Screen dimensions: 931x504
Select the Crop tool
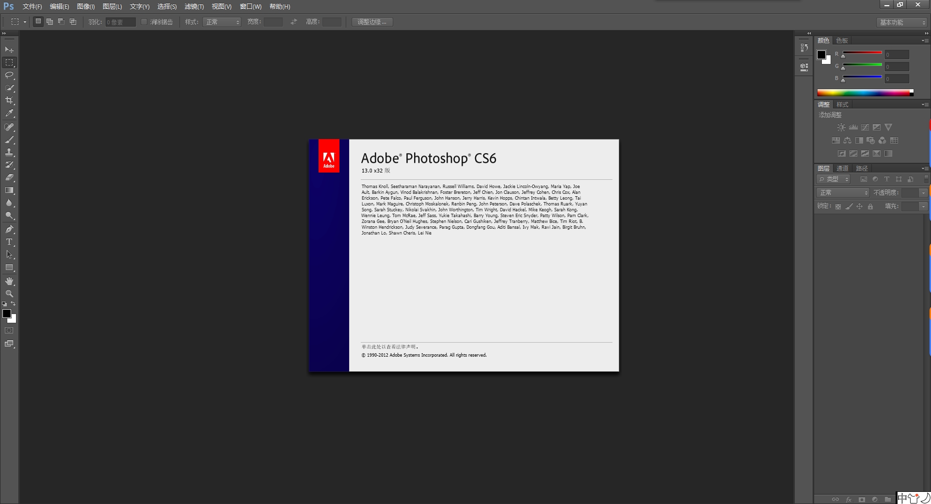tap(9, 101)
